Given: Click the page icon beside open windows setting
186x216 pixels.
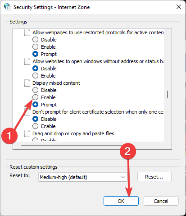Looking at the screenshot, I should click(x=27, y=61).
